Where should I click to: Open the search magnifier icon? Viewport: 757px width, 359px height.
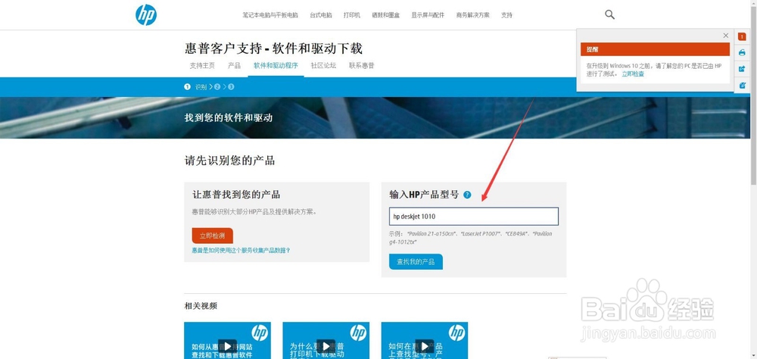[609, 14]
